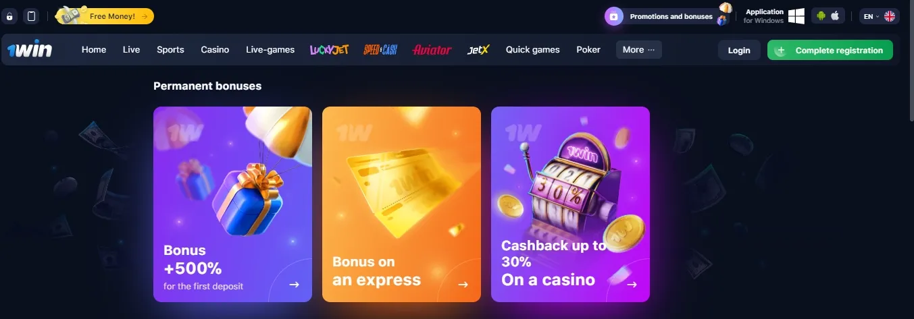Click Complete registration button
914x319 pixels.
coord(830,51)
